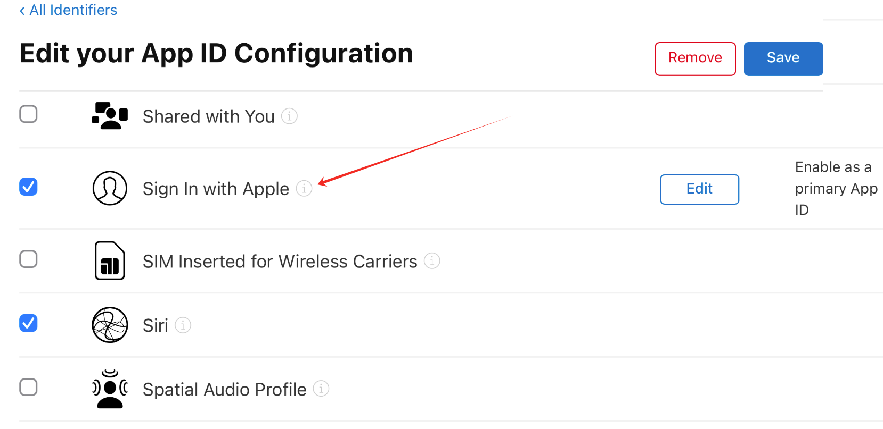Screen dimensions: 883x429
Task: Edit Sign In with Apple settings
Action: pyautogui.click(x=700, y=189)
